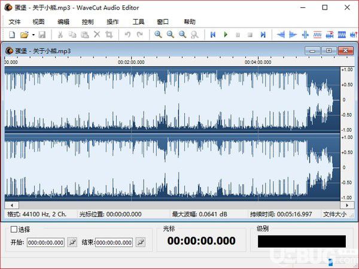Open the 编辑 menu
Viewport: 359px width, 269px height.
63,22
